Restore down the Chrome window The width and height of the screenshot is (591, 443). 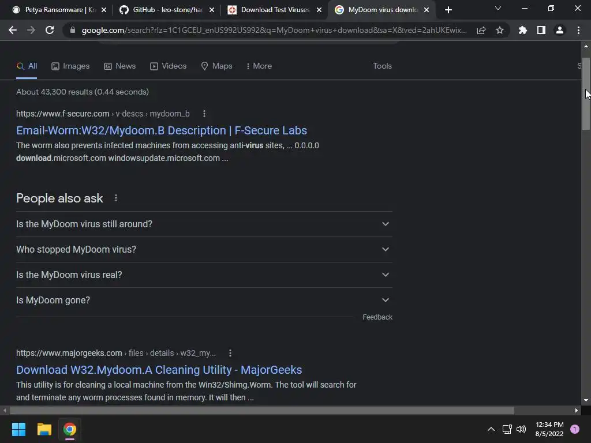click(551, 8)
